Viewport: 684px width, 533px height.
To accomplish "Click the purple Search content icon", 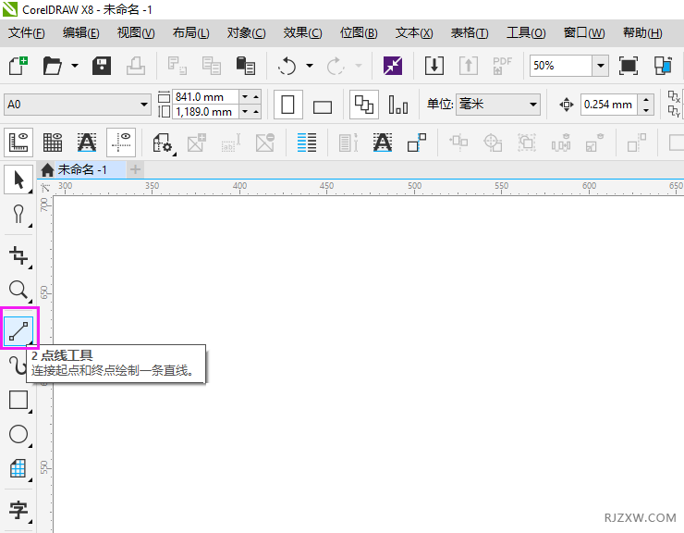I will pyautogui.click(x=393, y=66).
